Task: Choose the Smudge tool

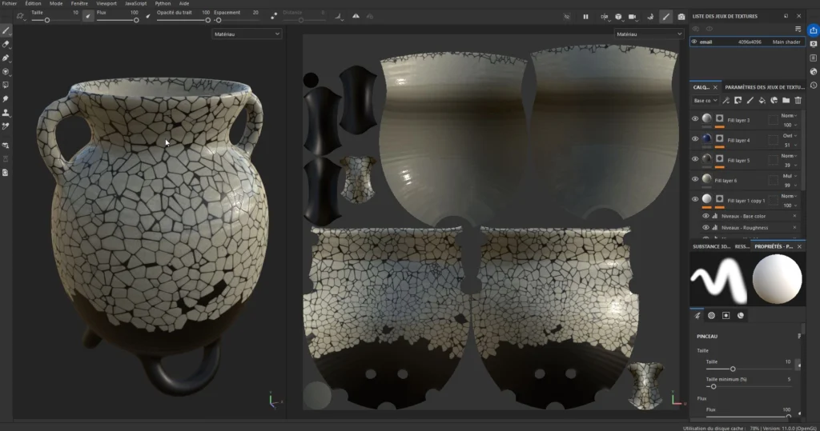Action: point(6,98)
